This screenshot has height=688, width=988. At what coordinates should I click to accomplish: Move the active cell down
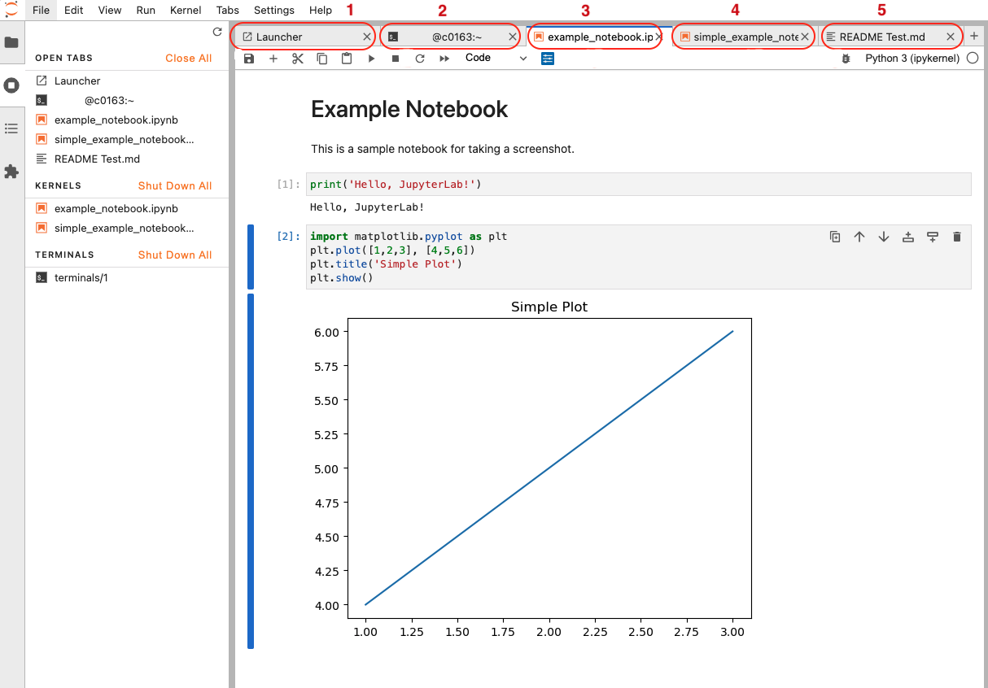click(x=884, y=237)
